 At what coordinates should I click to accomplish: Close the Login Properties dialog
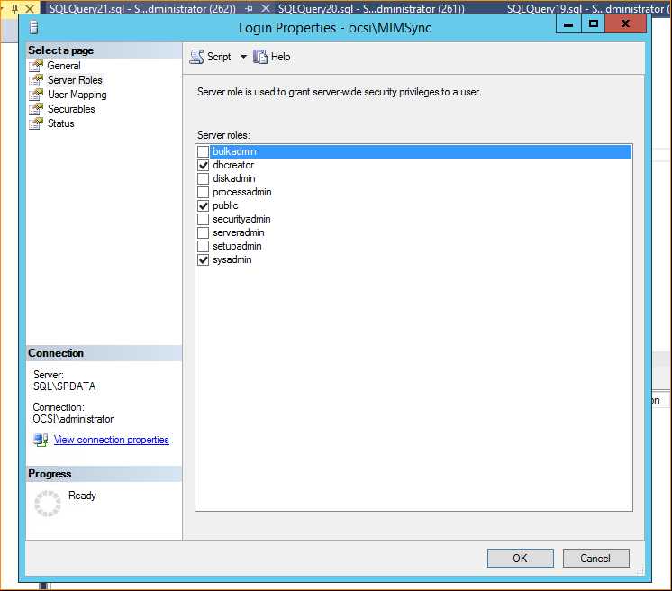626,24
